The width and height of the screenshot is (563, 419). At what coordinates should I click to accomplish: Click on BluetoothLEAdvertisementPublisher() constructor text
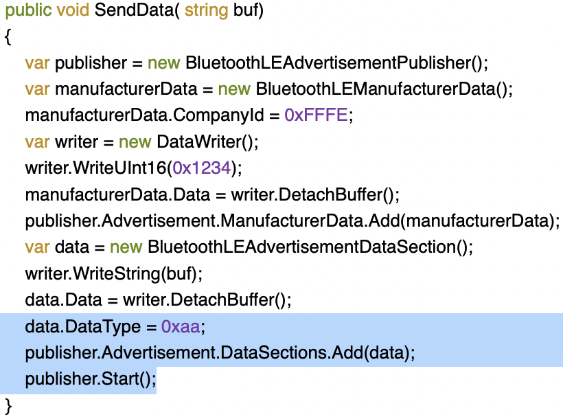pos(336,63)
